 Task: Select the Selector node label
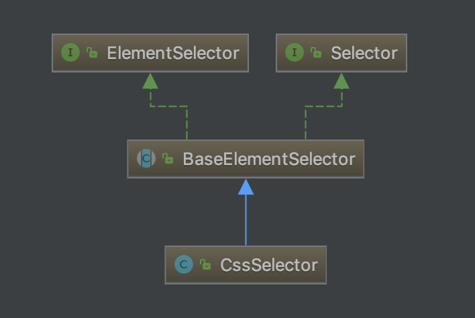click(364, 53)
